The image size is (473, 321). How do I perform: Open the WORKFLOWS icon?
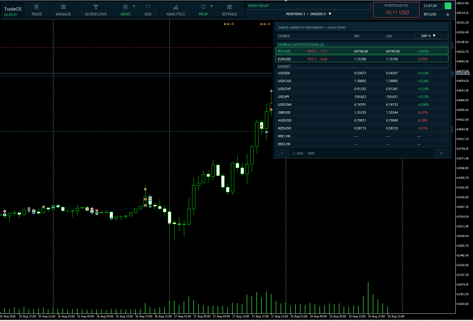click(x=96, y=7)
